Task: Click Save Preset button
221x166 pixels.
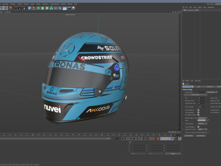Action: tap(201, 136)
